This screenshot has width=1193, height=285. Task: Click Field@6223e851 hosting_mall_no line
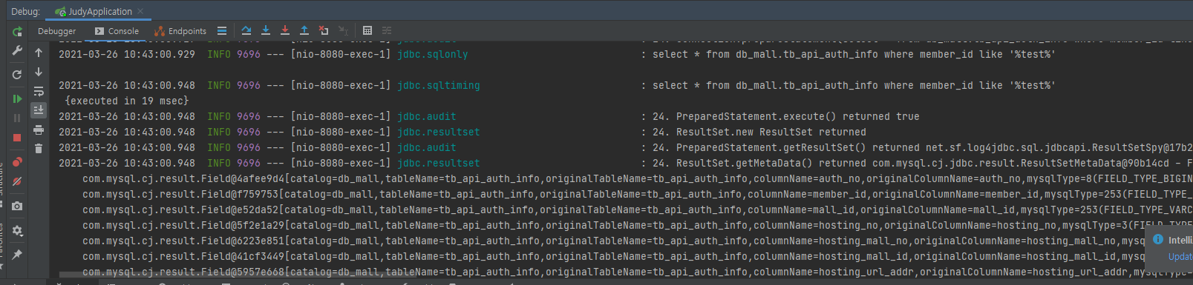coord(614,241)
